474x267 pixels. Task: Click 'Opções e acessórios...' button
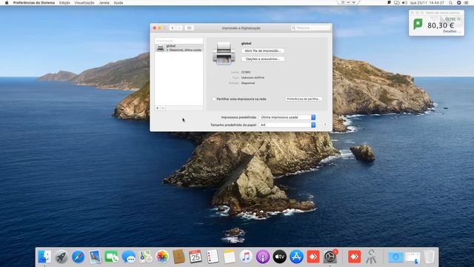click(263, 59)
